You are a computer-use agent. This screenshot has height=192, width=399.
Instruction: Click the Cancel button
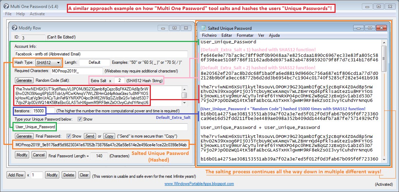(x=39, y=155)
